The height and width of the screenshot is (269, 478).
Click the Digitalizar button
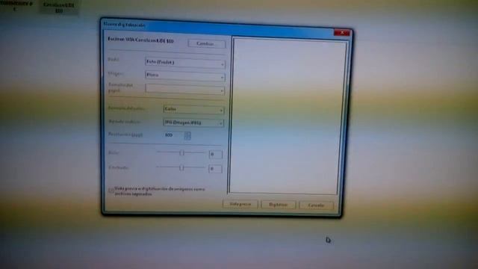click(x=279, y=205)
